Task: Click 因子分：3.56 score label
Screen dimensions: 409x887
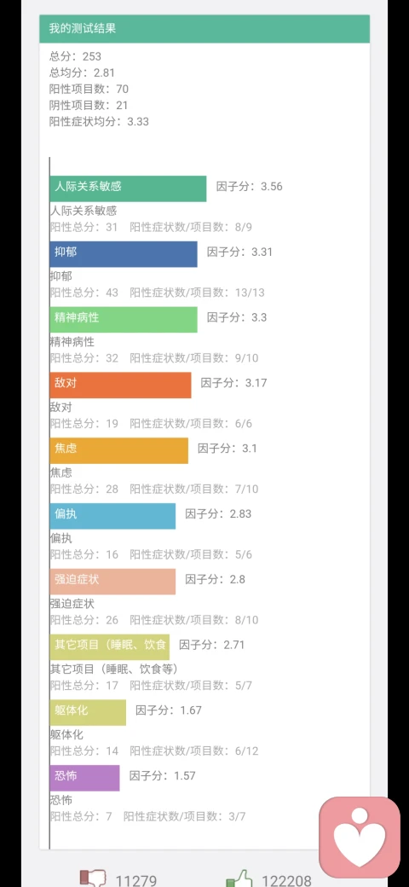Action: [x=250, y=187]
